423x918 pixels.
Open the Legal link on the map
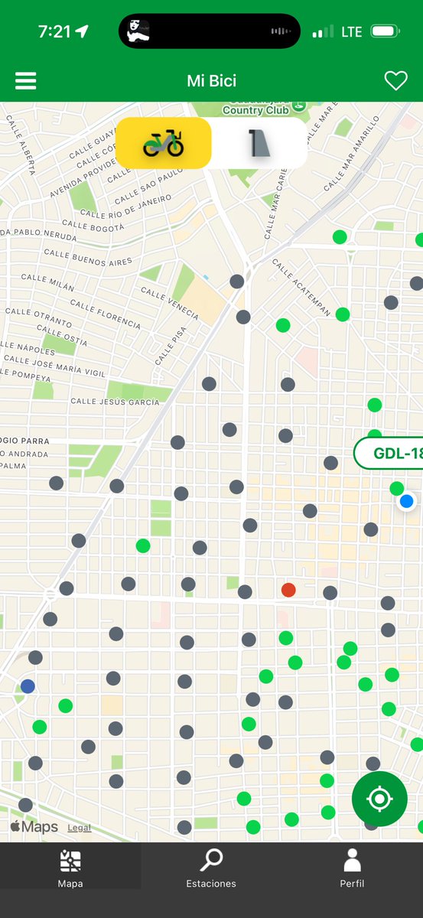pyautogui.click(x=80, y=828)
